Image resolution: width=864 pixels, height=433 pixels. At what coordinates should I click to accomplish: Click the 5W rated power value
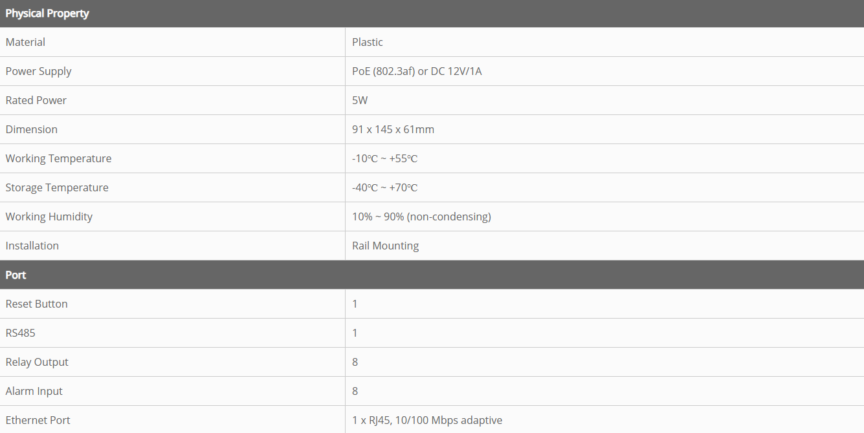360,100
